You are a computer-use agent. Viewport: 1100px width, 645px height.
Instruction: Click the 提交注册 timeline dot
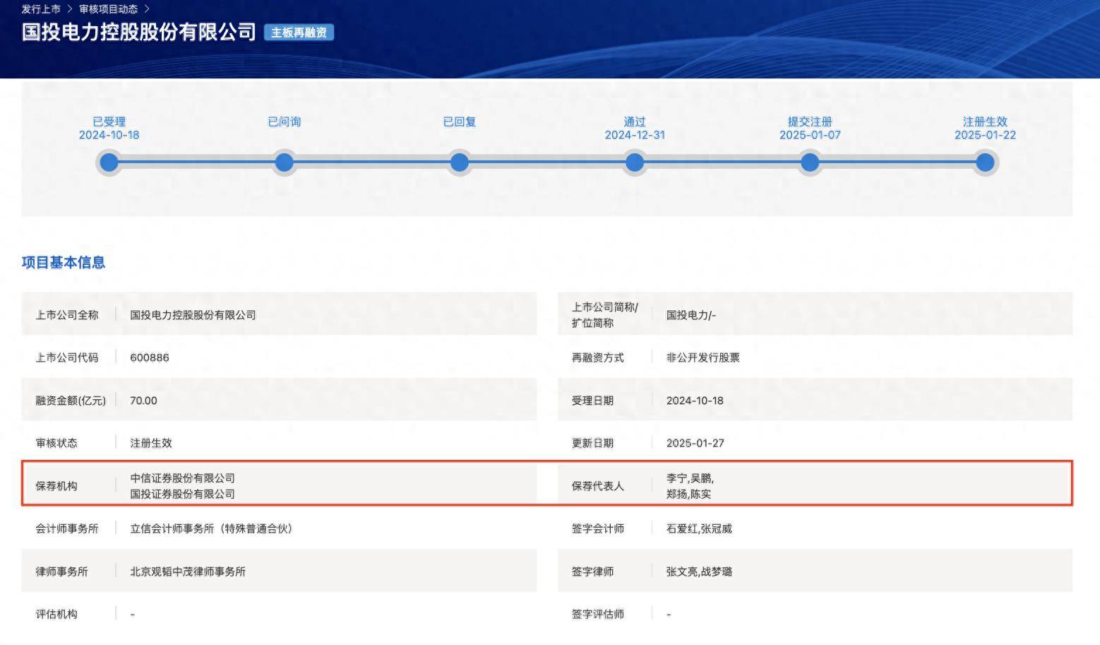[810, 162]
